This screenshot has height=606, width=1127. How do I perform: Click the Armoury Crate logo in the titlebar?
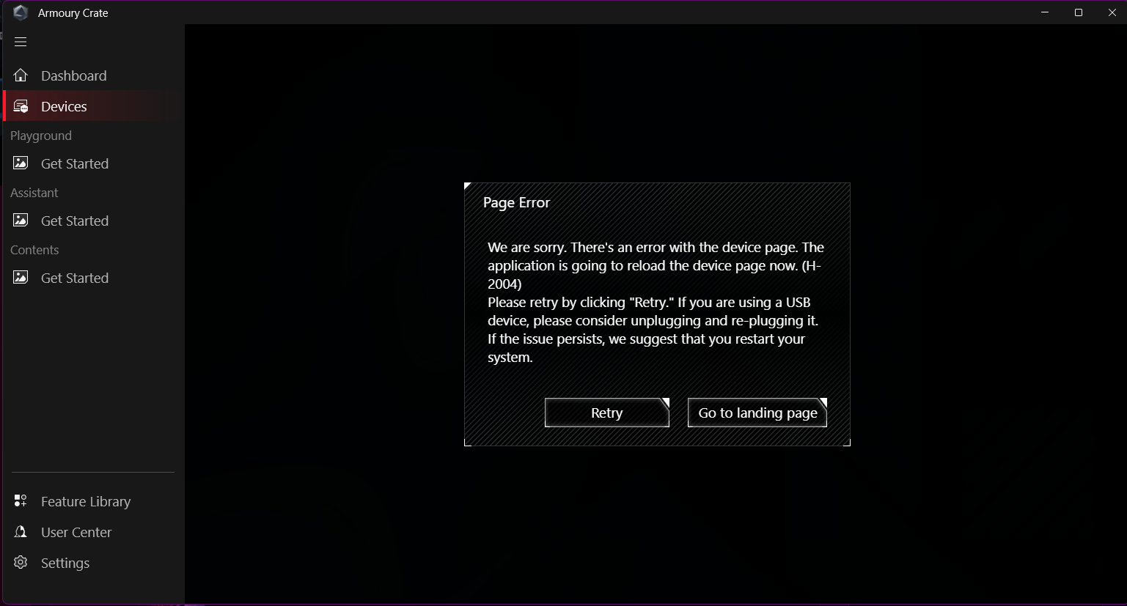pyautogui.click(x=21, y=12)
